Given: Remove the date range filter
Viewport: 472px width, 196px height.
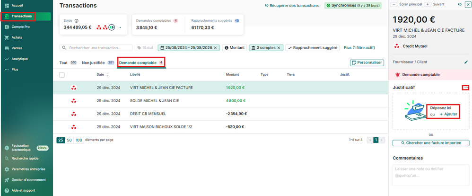Looking at the screenshot, I should (x=215, y=48).
